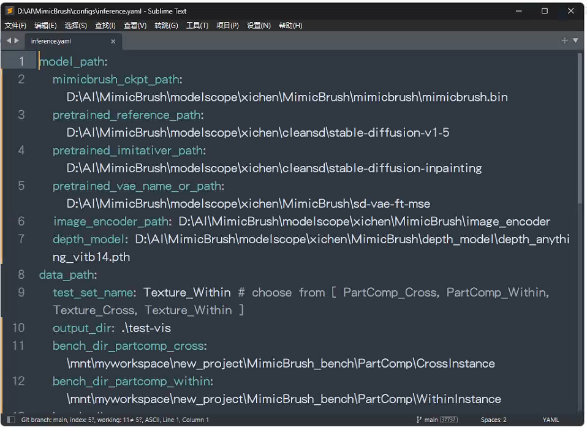Click line number 8 in gutter
Screen dimensions: 587x430
point(21,274)
